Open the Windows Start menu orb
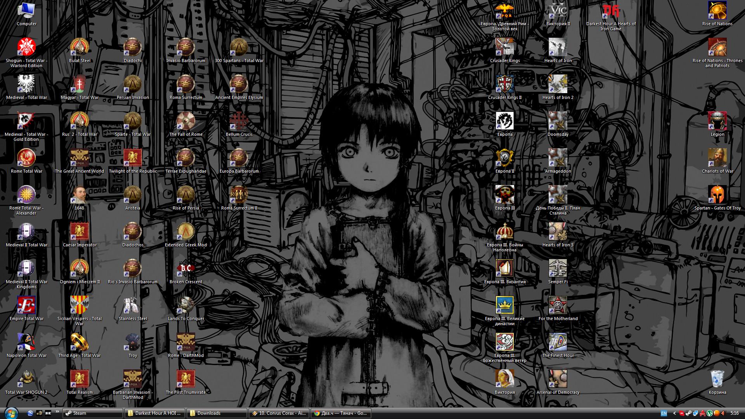The height and width of the screenshot is (419, 745). click(x=12, y=413)
